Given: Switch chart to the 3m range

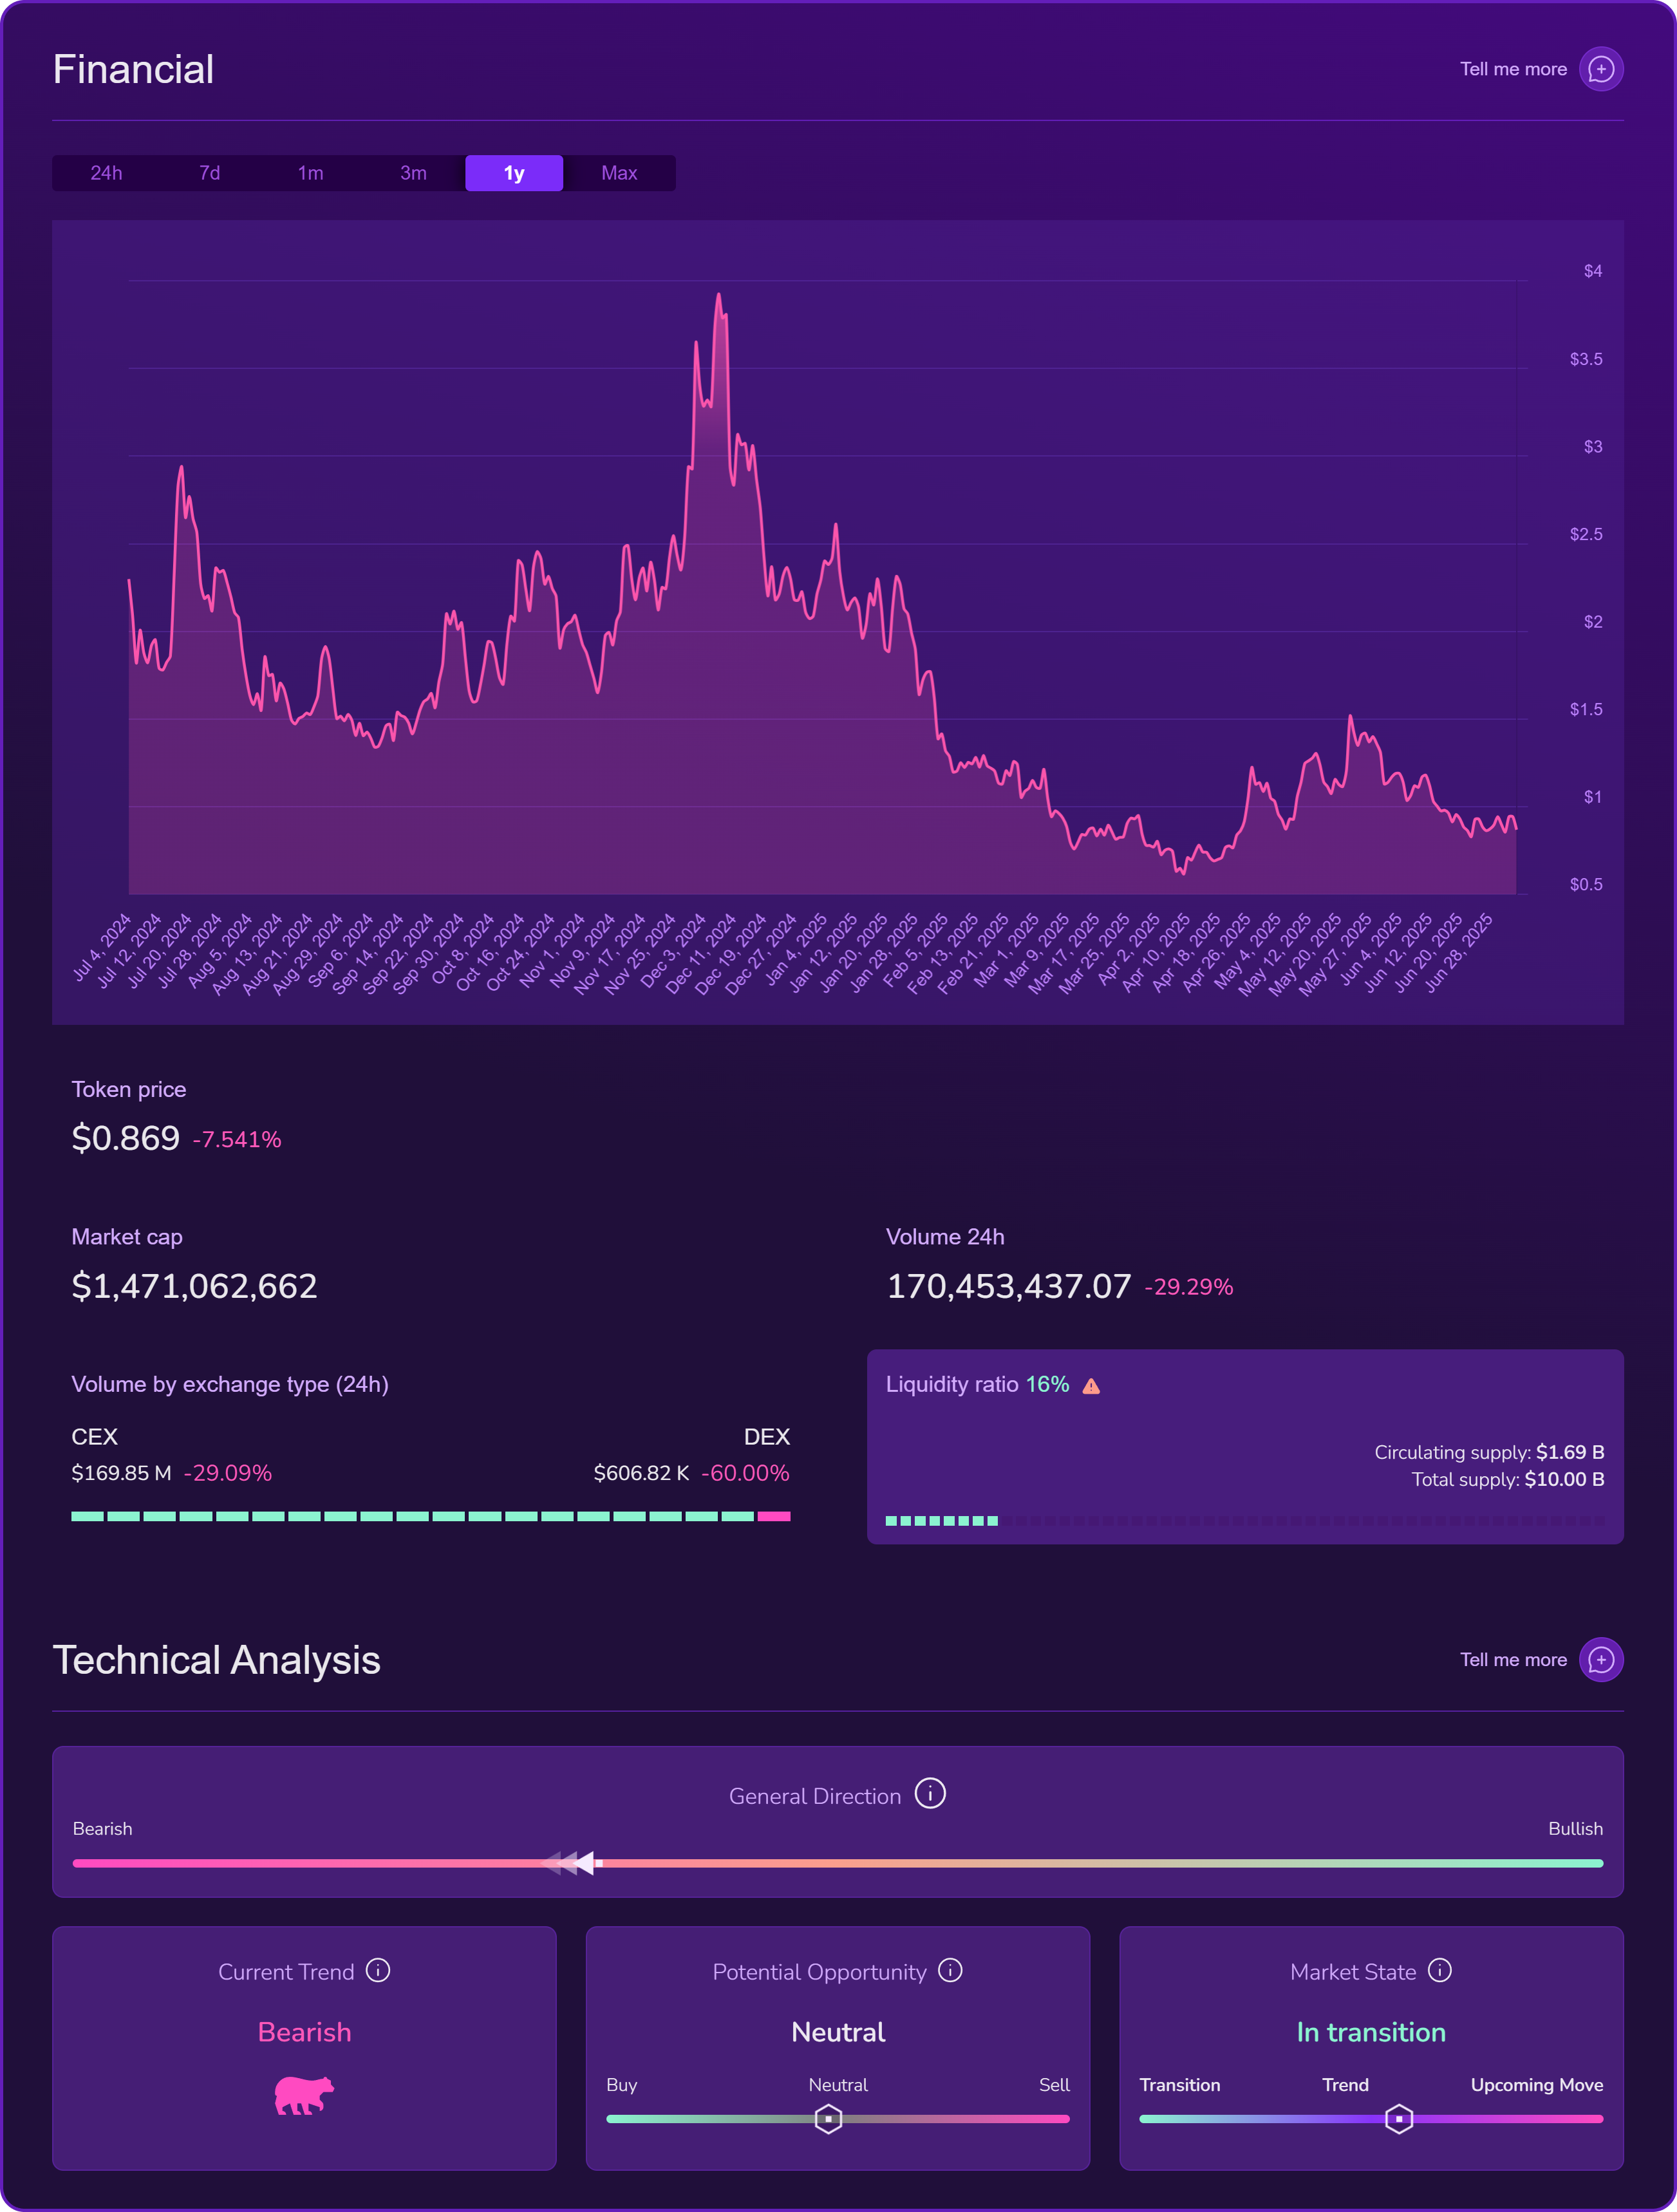Looking at the screenshot, I should (413, 173).
